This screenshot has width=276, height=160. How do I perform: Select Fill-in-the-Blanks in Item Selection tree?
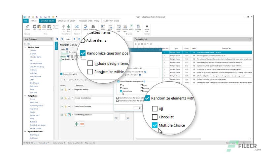coord(36,57)
